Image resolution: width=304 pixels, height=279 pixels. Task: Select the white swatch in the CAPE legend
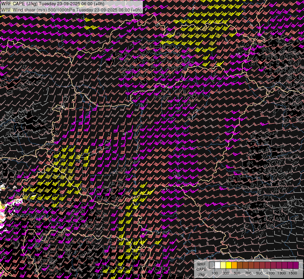pyautogui.click(x=217, y=265)
